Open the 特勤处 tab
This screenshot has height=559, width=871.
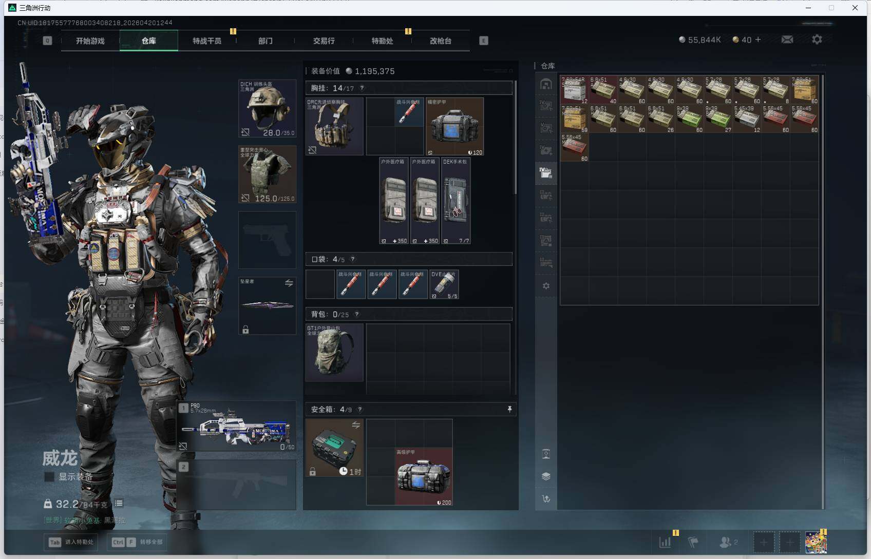point(383,41)
